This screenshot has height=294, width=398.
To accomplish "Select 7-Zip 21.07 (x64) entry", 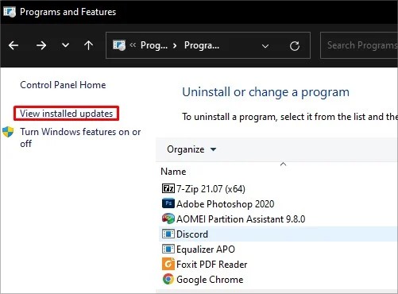I will (x=211, y=189).
